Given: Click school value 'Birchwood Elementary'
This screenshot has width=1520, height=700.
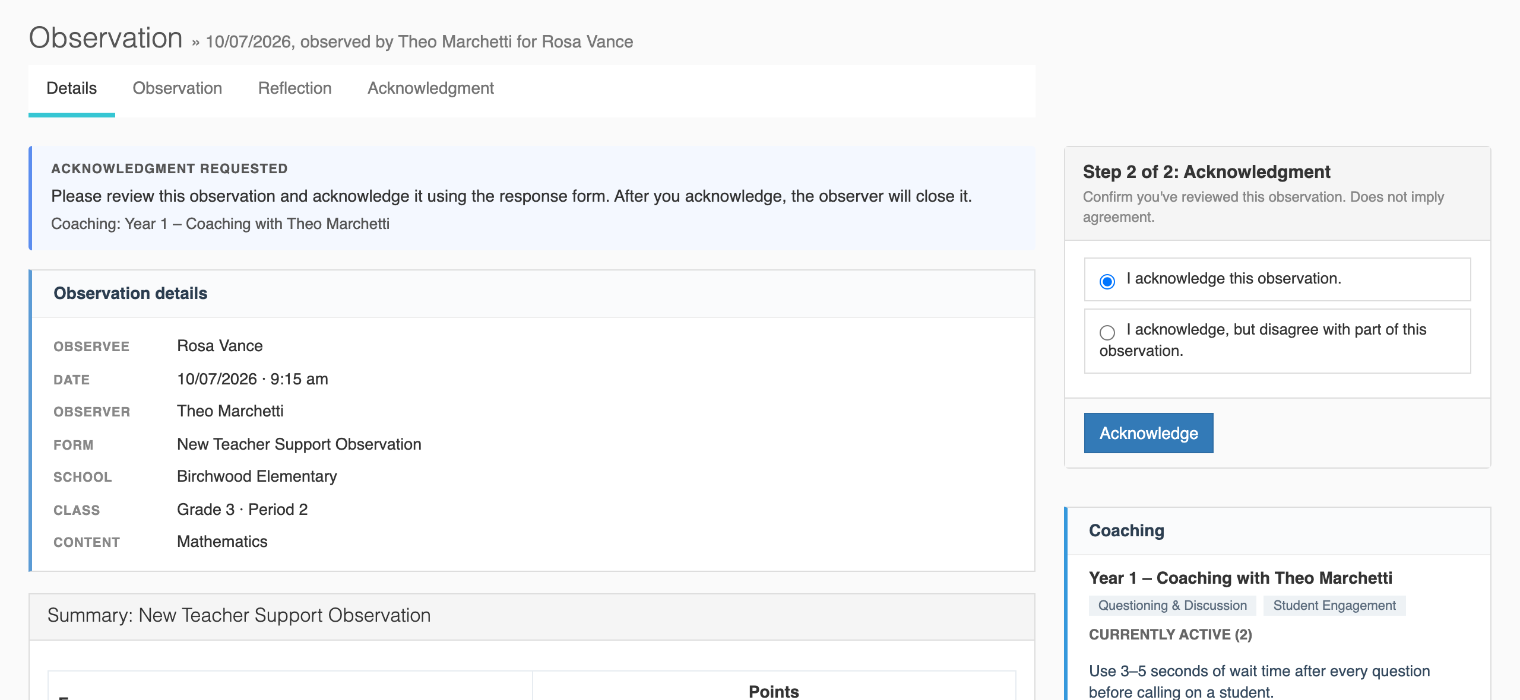Looking at the screenshot, I should click(256, 476).
